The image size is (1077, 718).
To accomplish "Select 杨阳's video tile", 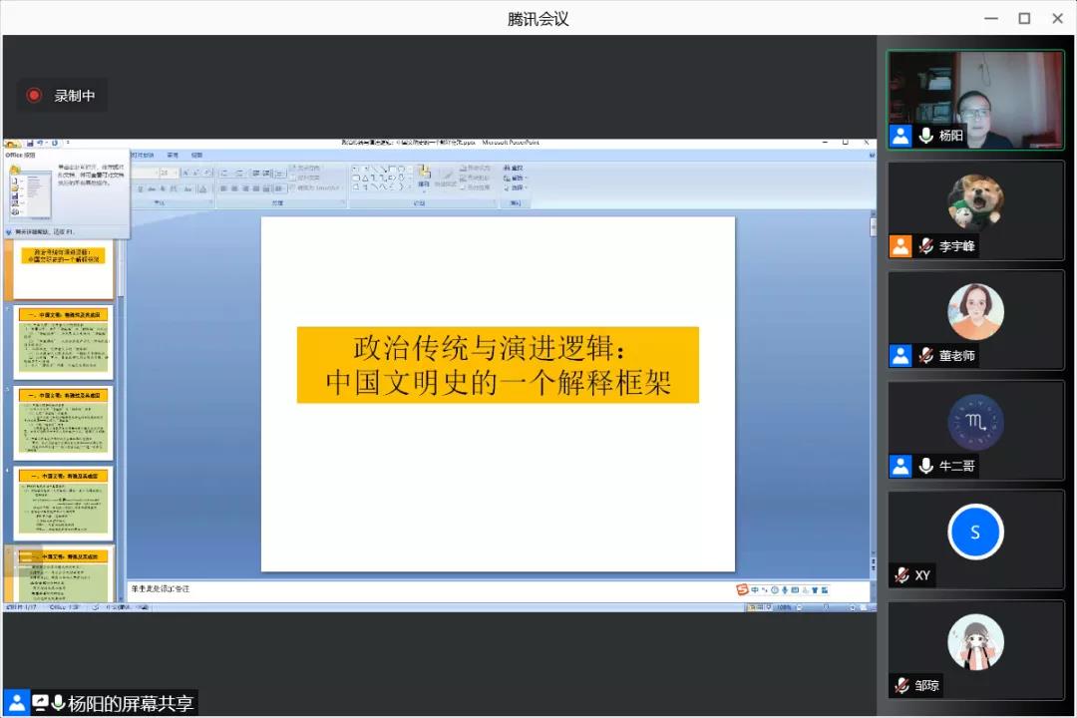I will [x=975, y=100].
